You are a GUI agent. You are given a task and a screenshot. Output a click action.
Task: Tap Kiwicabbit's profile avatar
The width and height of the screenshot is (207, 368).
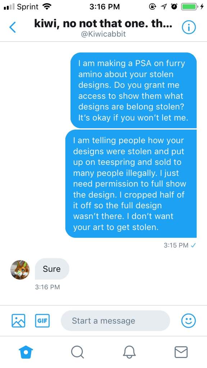point(20,270)
